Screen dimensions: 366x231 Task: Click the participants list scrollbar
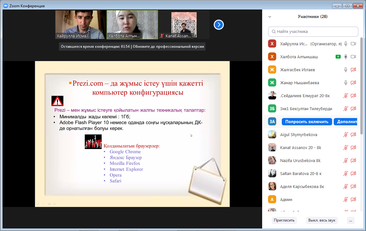tap(362, 86)
